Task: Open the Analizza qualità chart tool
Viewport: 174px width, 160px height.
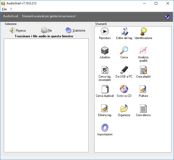Action: click(x=143, y=54)
